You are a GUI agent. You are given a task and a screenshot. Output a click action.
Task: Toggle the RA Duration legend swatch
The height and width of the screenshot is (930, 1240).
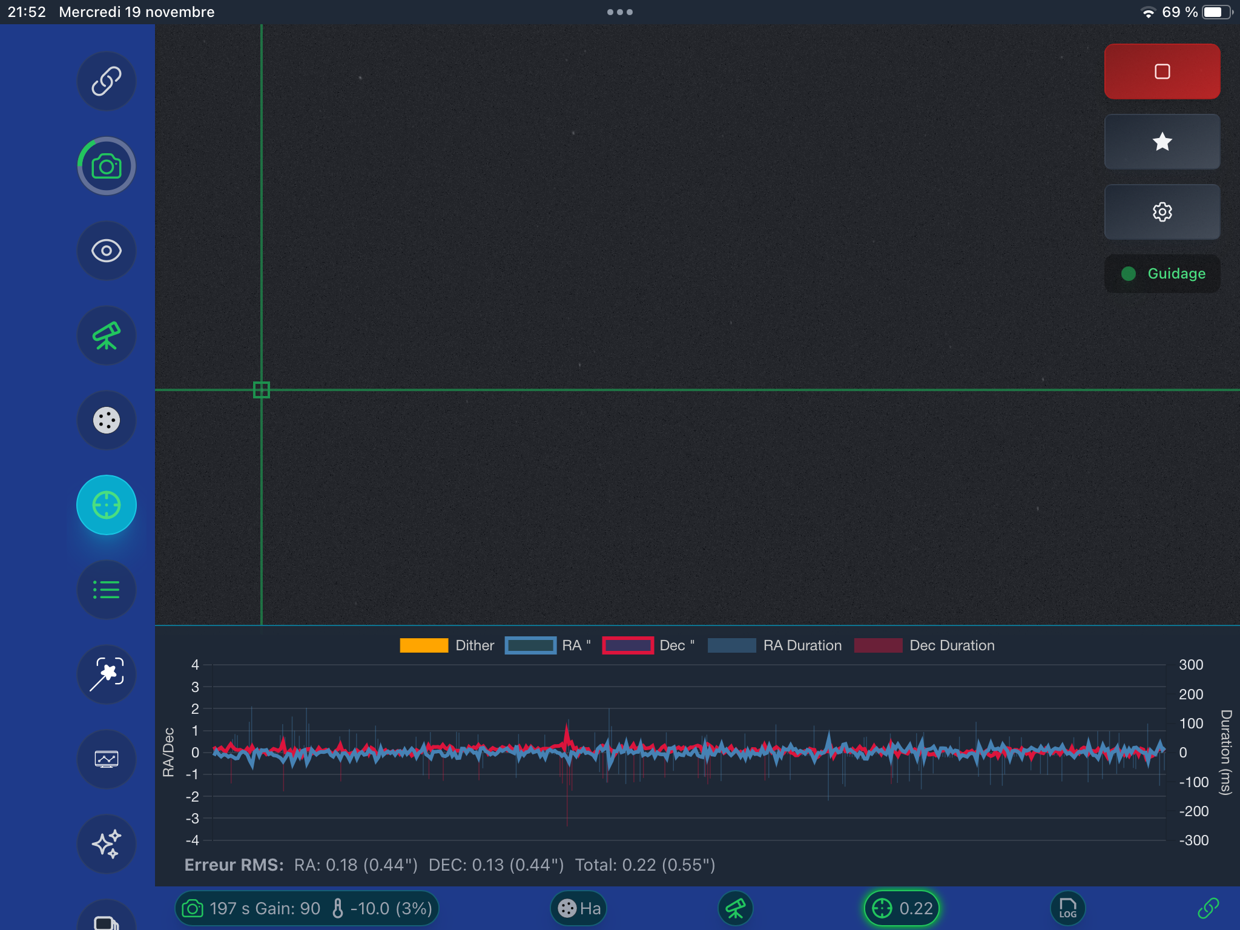731,645
